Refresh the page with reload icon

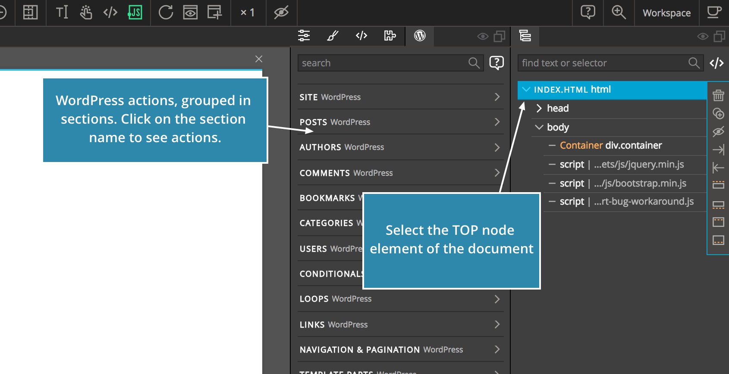(166, 12)
